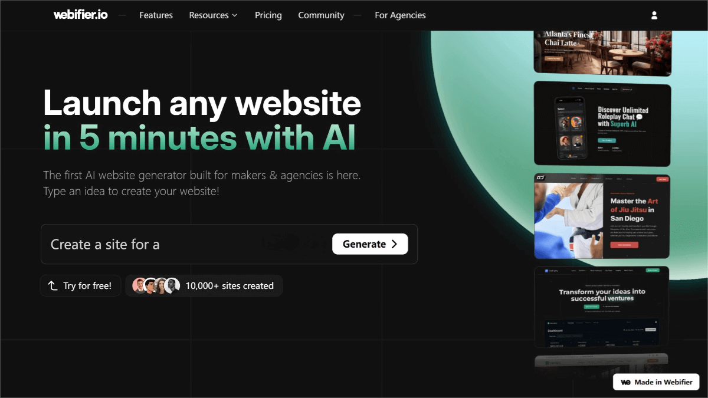Expand the Resources dropdown chevron
708x398 pixels.
235,15
